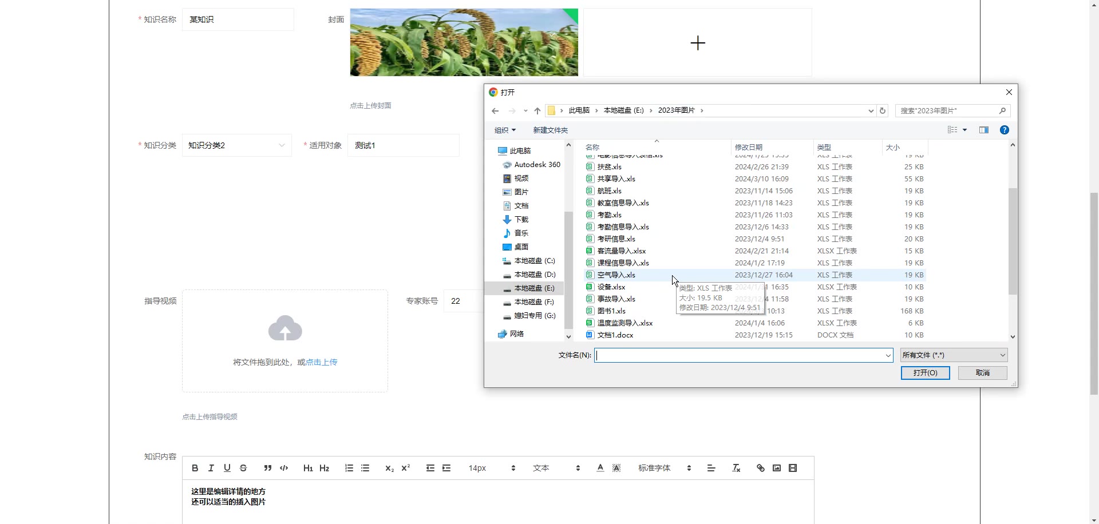Click the 知识名称 input field
This screenshot has height=524, width=1099.
238,19
